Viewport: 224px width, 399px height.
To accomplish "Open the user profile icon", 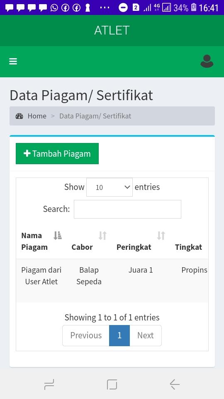I will click(x=207, y=62).
